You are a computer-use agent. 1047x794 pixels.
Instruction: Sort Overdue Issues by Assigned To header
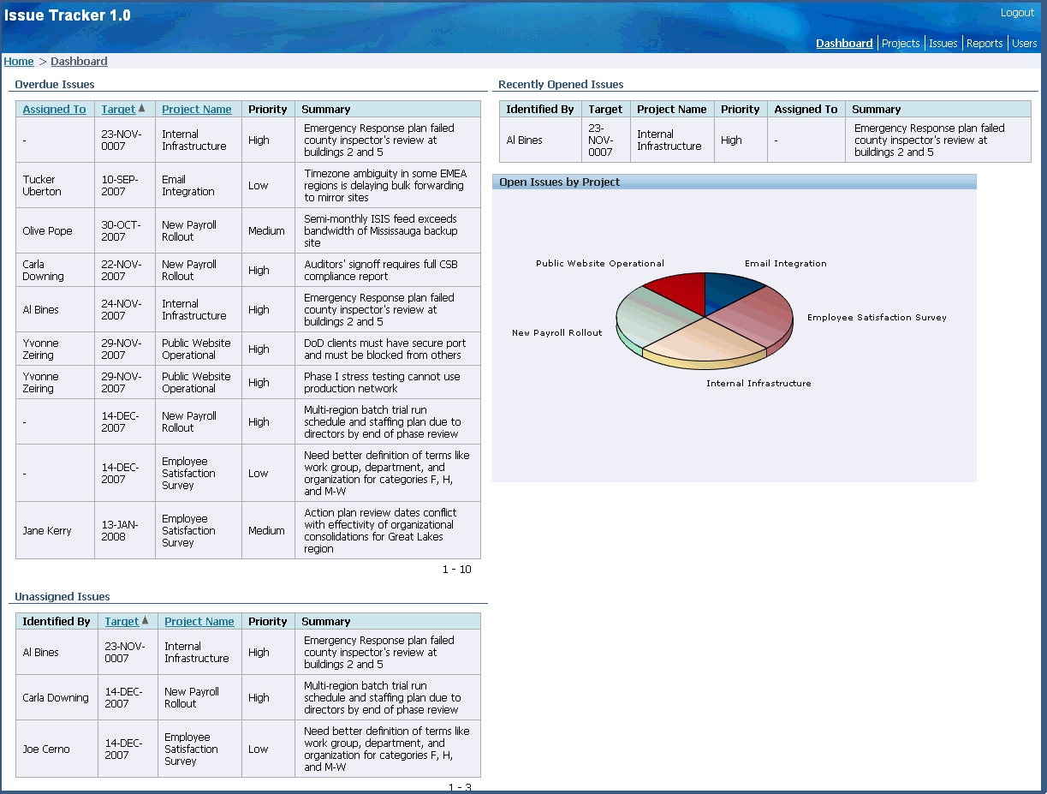[54, 109]
